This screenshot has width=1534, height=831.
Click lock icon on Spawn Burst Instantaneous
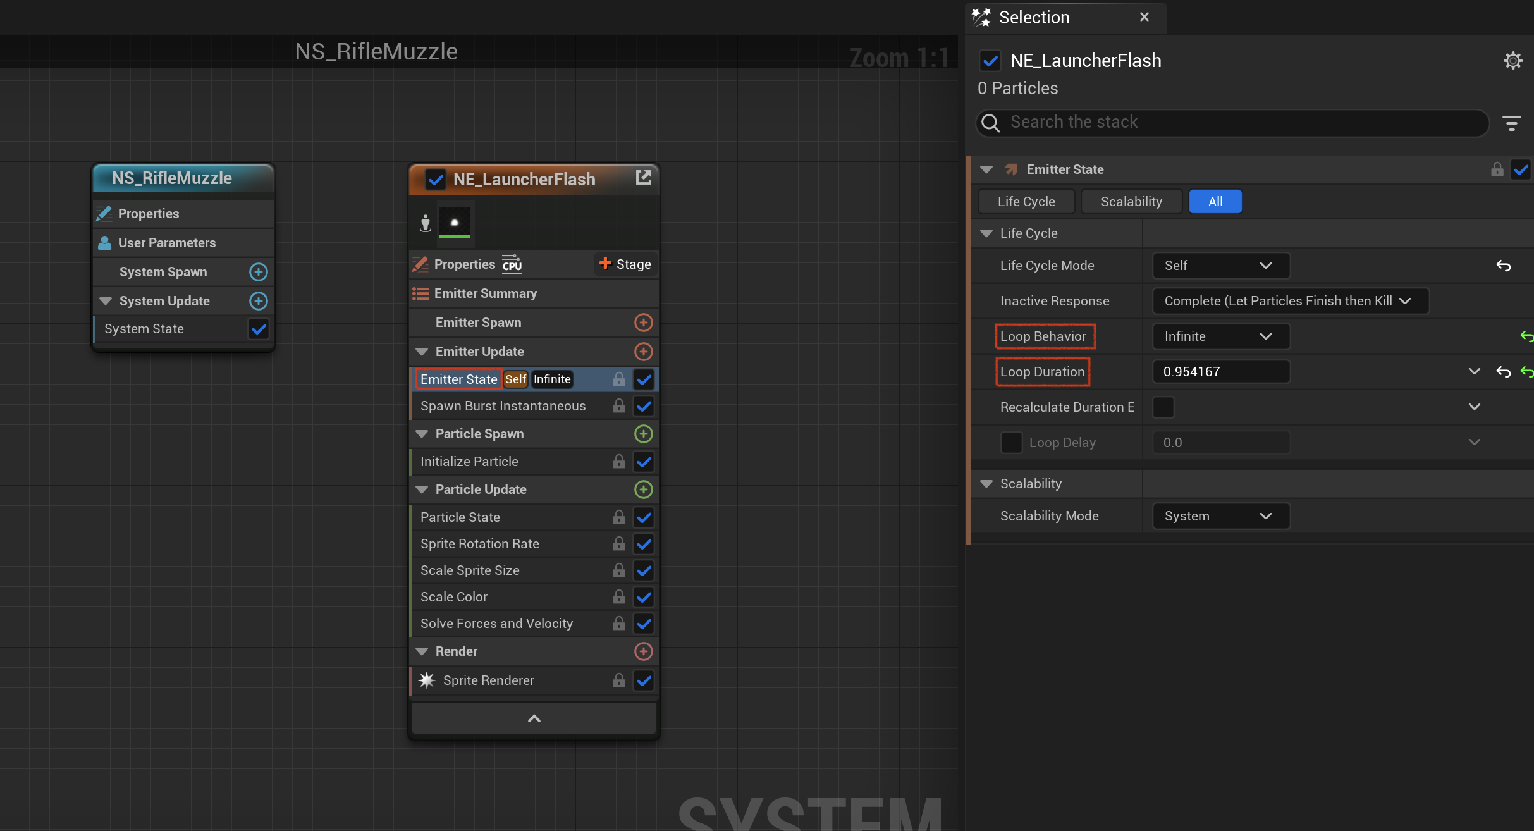(x=619, y=406)
